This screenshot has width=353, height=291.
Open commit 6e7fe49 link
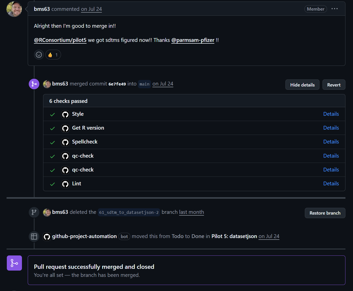117,84
